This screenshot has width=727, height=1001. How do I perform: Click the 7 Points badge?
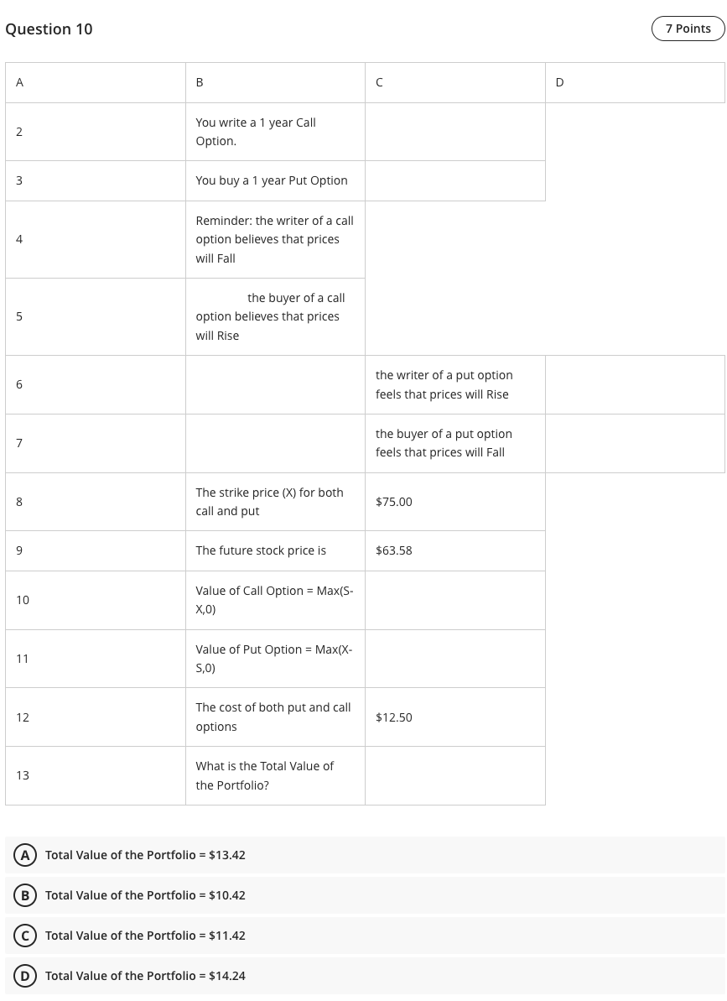coord(688,29)
